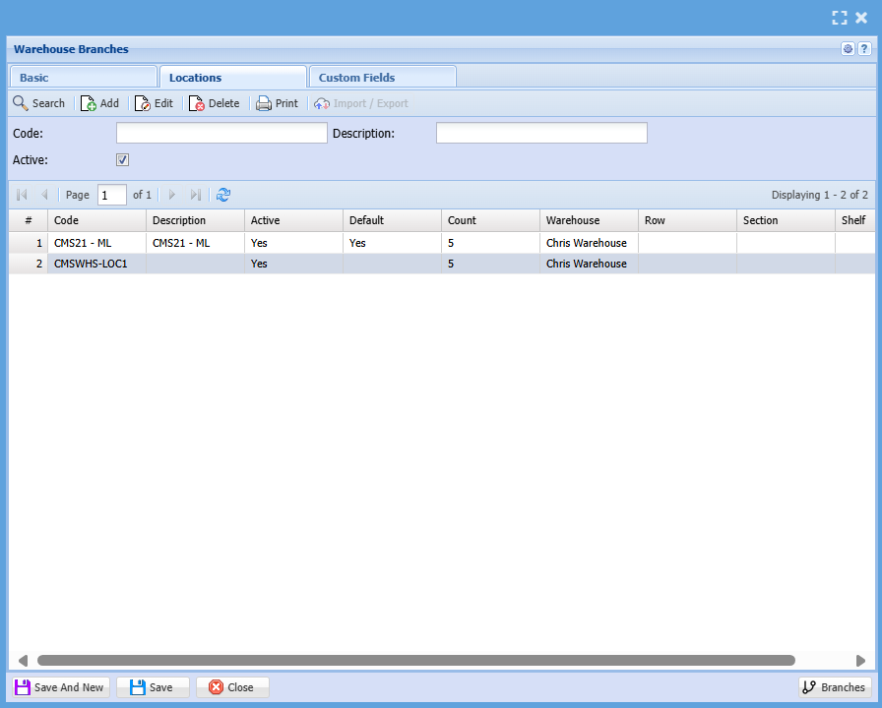Click Save And New button
Screen dimensions: 882x708
pyautogui.click(x=60, y=687)
